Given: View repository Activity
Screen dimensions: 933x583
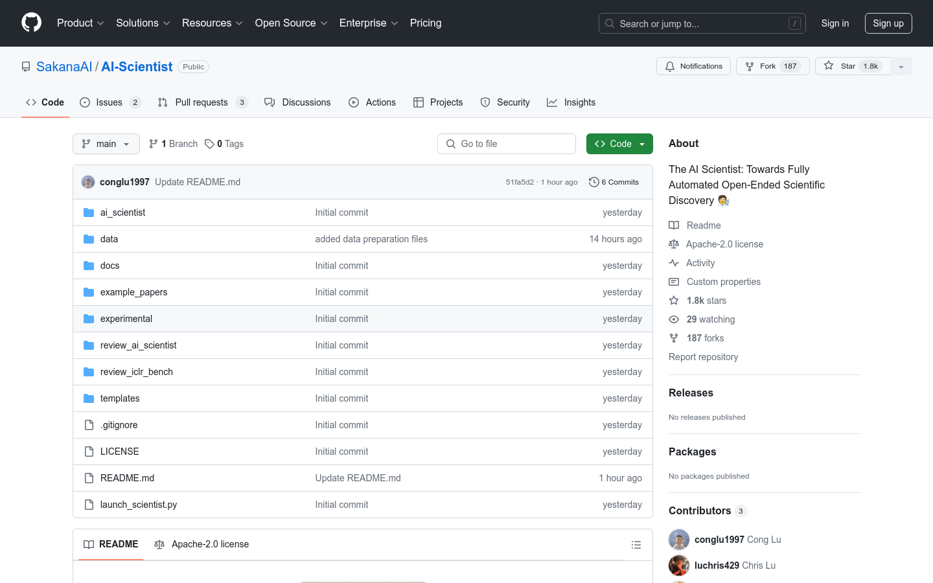Looking at the screenshot, I should point(692,263).
